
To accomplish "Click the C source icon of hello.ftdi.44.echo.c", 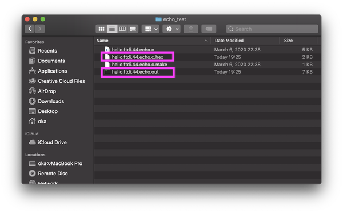I will click(107, 50).
